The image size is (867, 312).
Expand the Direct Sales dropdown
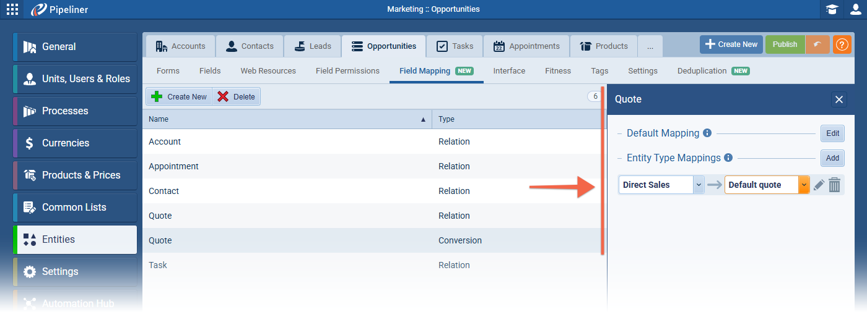[699, 185]
